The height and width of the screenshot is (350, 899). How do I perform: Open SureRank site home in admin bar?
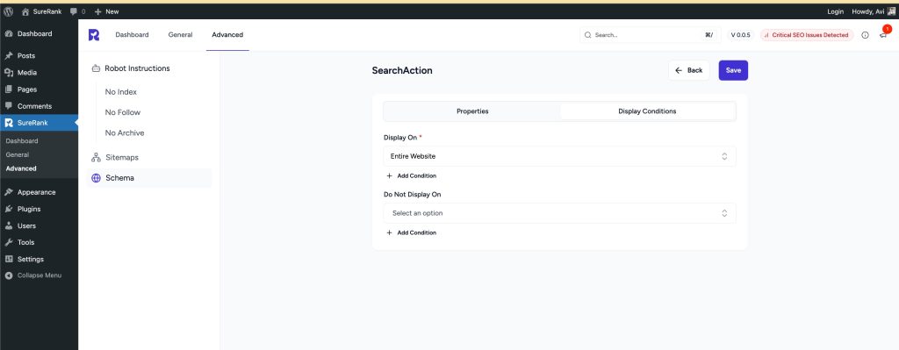click(x=41, y=11)
